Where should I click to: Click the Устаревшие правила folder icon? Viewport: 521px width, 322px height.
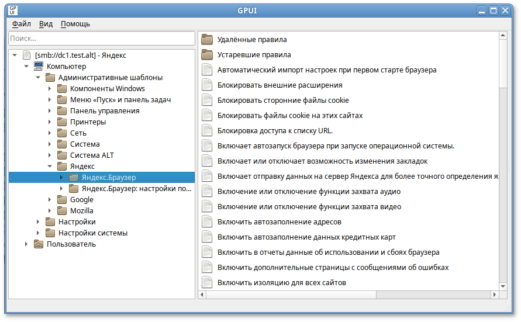coord(207,55)
